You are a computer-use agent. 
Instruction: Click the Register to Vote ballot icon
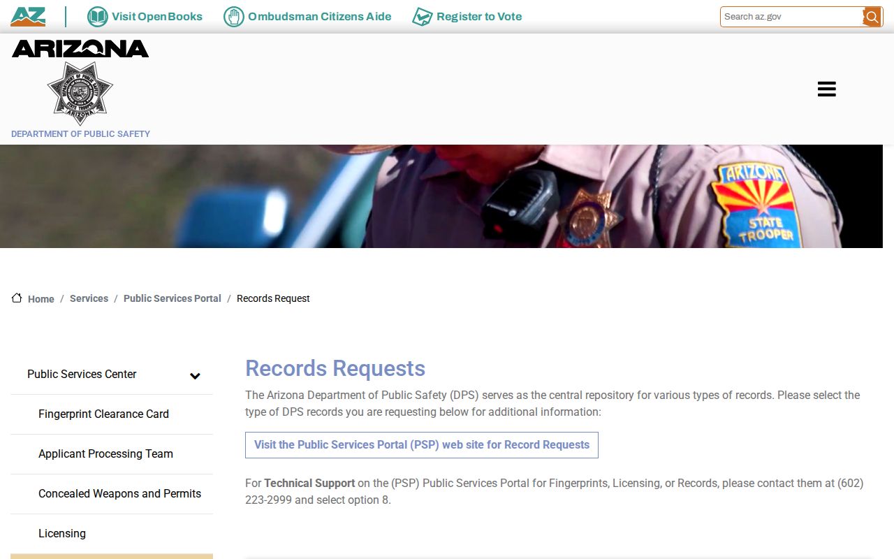coord(422,17)
